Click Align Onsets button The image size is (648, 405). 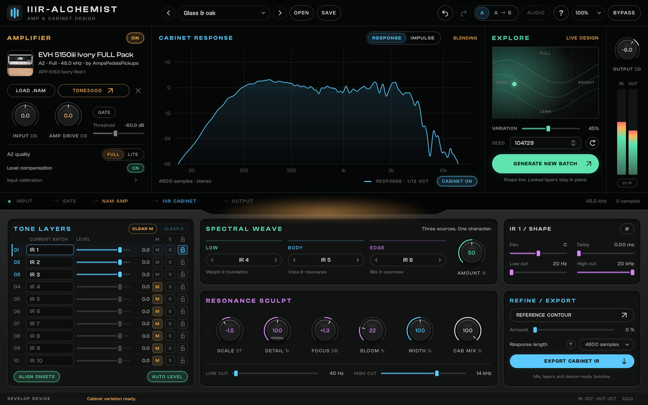(37, 376)
